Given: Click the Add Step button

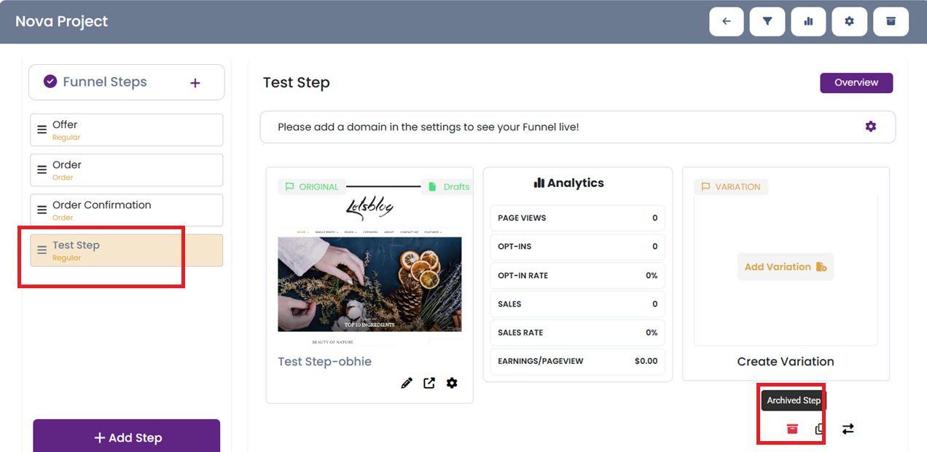Looking at the screenshot, I should pos(127,437).
